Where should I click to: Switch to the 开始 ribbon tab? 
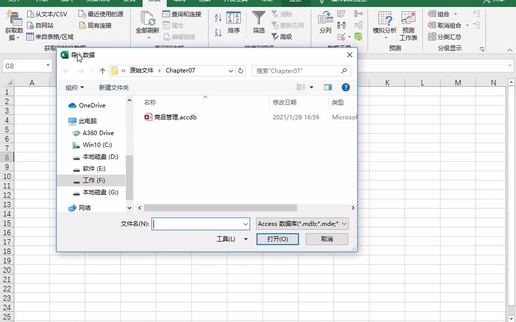[x=41, y=3]
